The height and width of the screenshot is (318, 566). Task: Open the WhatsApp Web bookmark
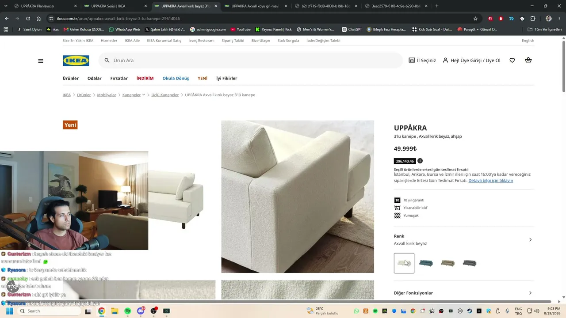pos(124,30)
